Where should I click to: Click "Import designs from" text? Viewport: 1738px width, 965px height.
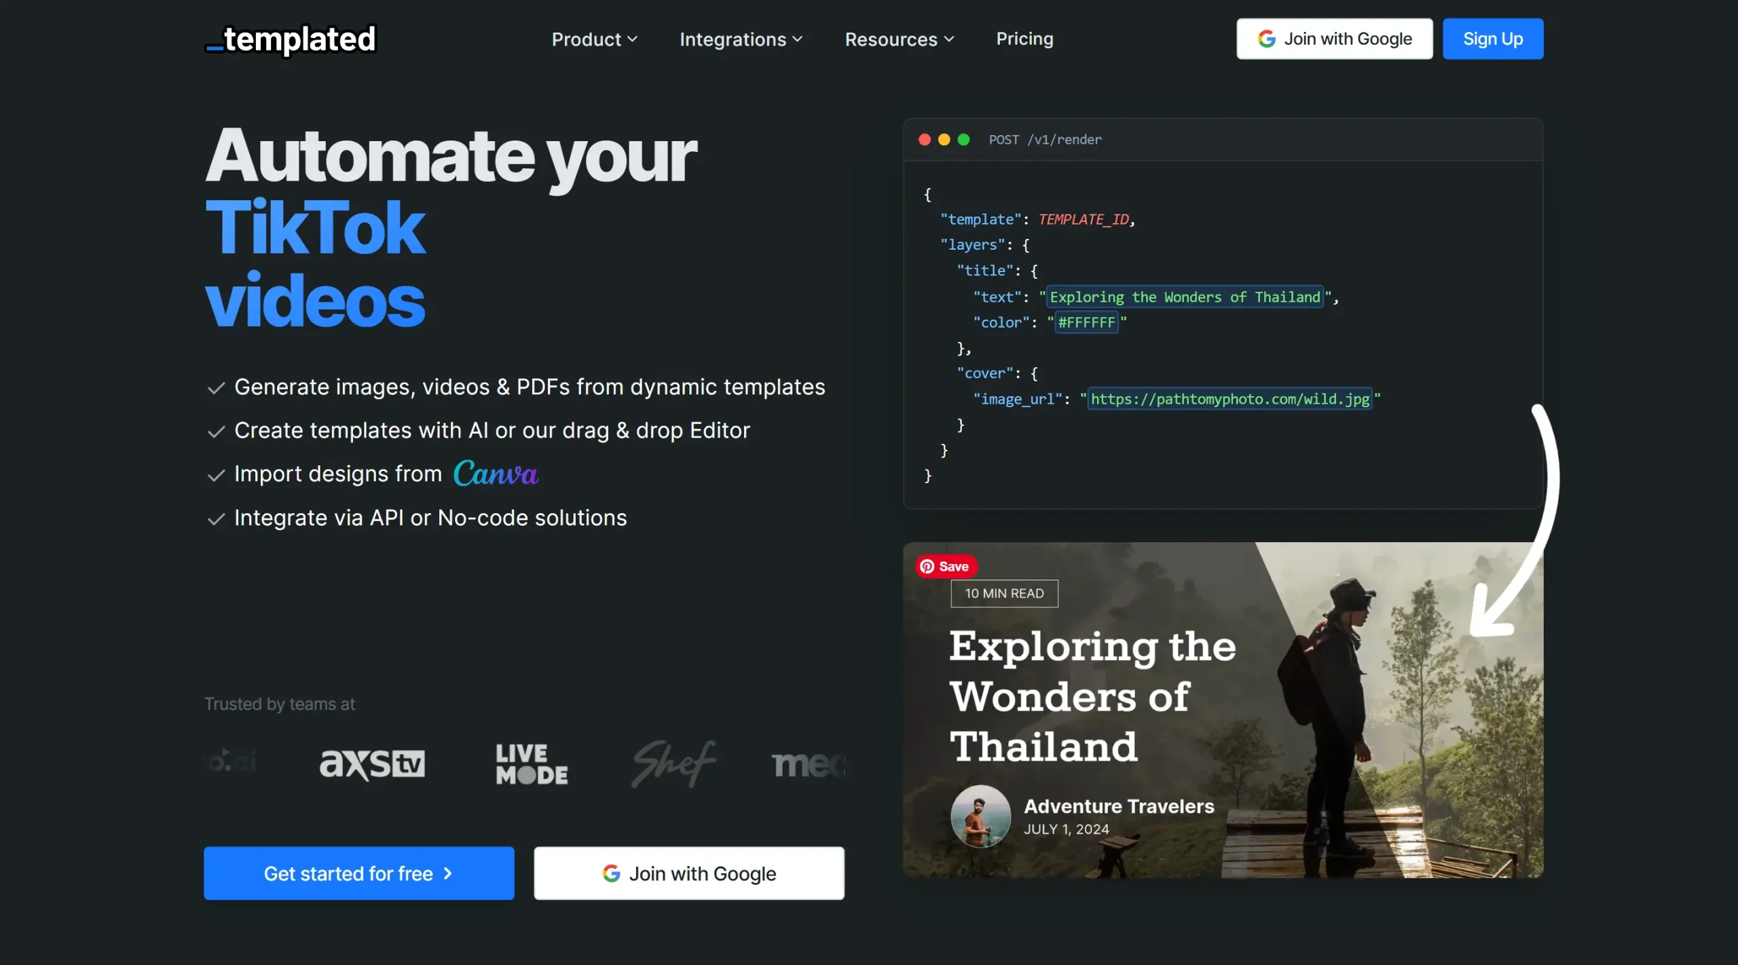[338, 474]
